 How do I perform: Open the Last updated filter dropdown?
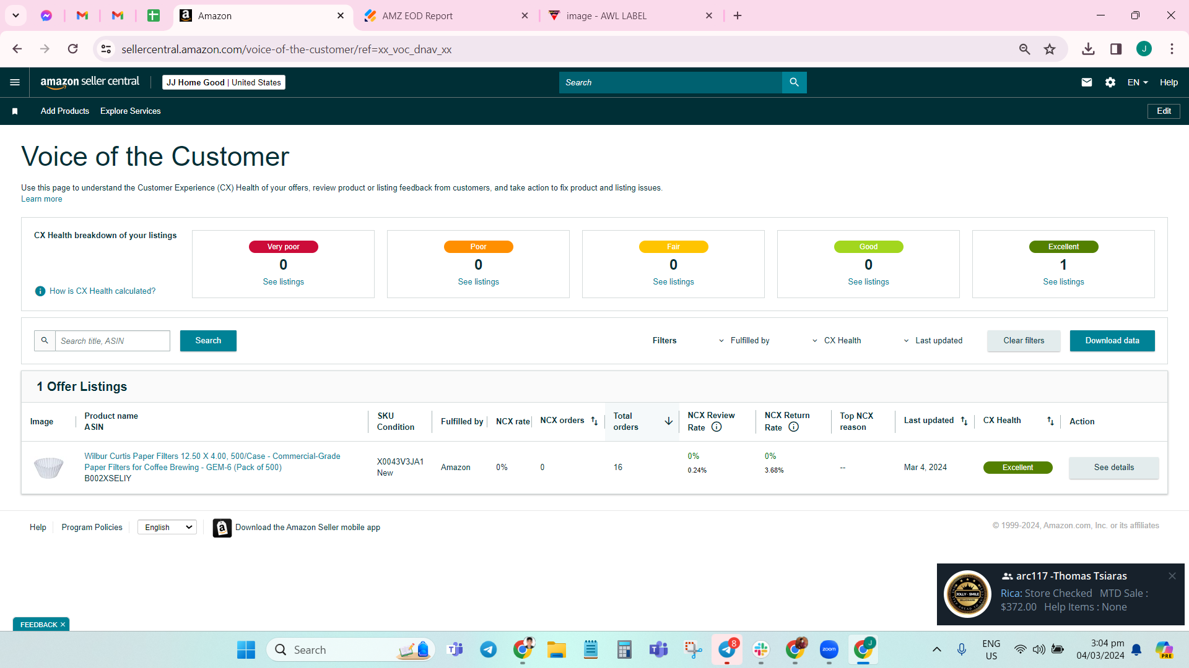(x=933, y=341)
